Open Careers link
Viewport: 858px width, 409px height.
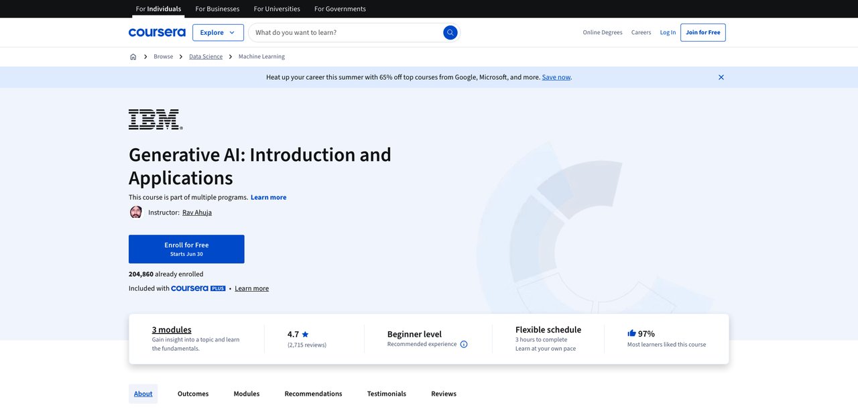coord(641,32)
